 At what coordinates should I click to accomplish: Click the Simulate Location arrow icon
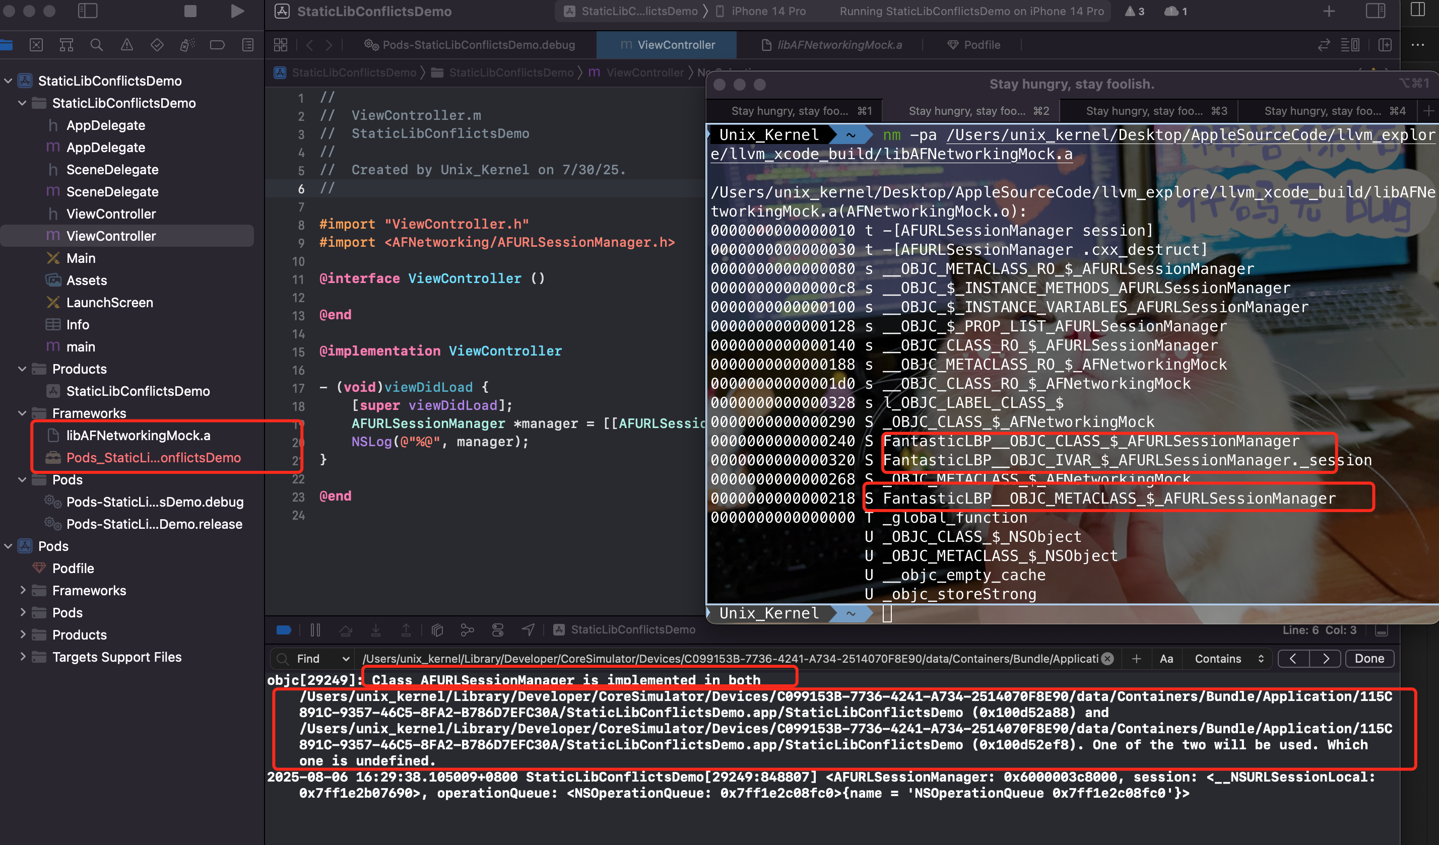tap(528, 630)
